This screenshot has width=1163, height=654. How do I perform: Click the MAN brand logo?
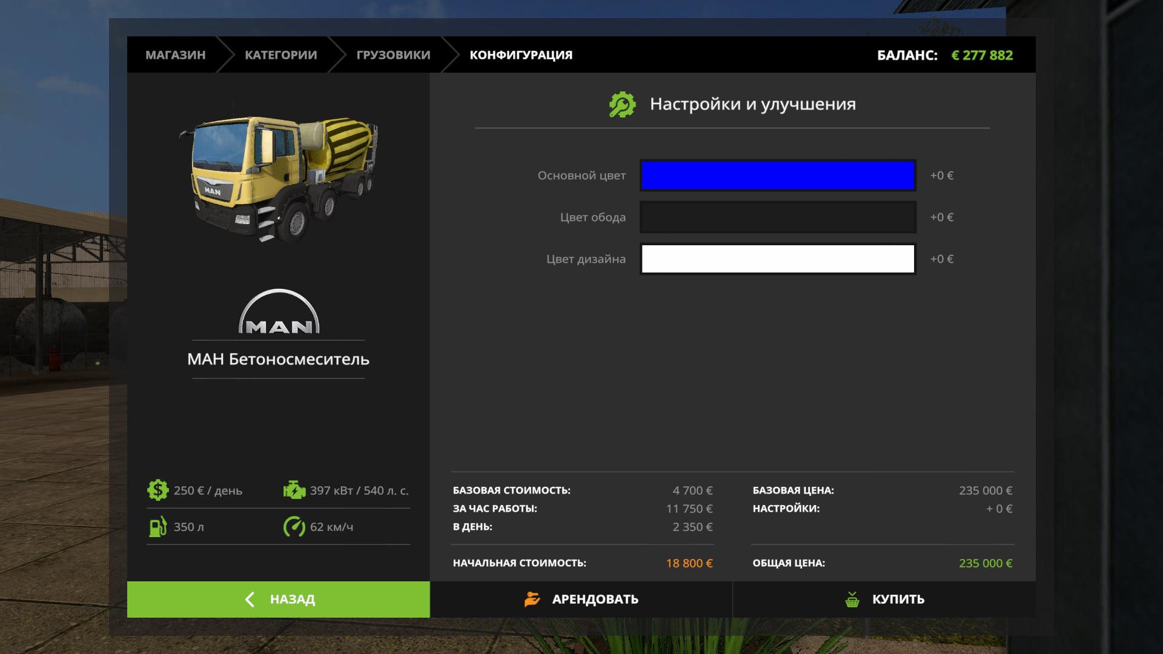click(x=279, y=312)
